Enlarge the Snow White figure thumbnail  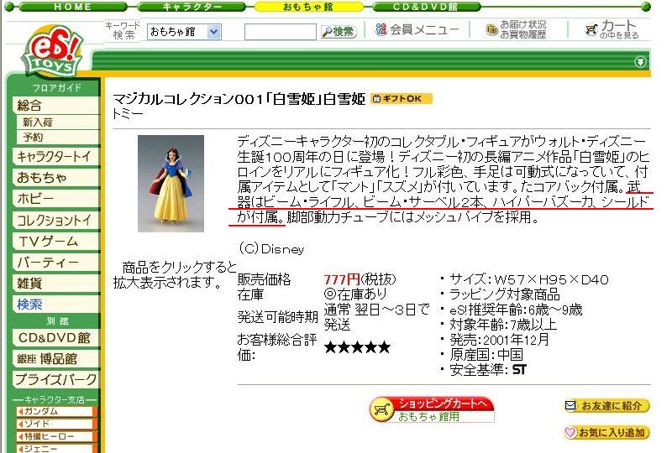171,184
